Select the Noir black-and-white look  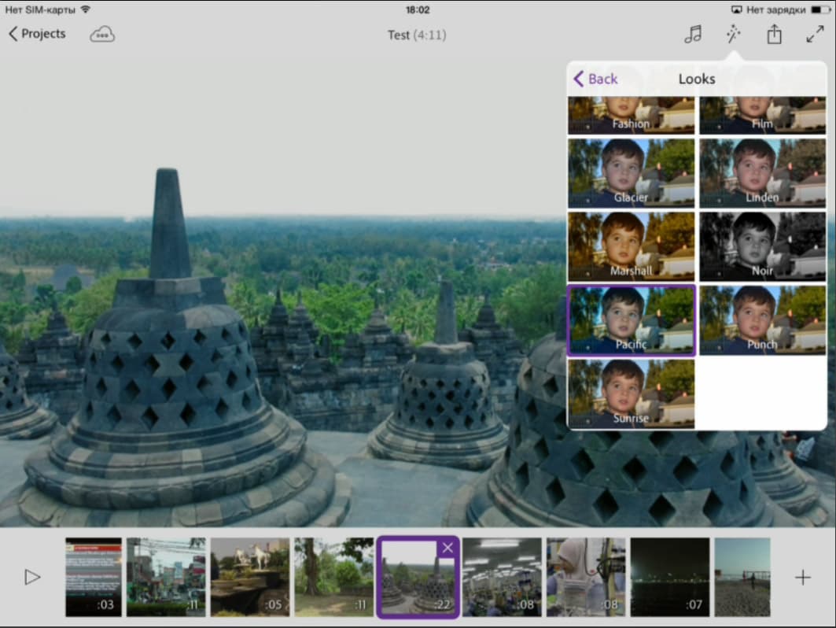[x=762, y=246]
